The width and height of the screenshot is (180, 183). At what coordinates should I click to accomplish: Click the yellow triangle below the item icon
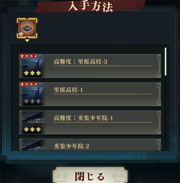click(x=27, y=41)
